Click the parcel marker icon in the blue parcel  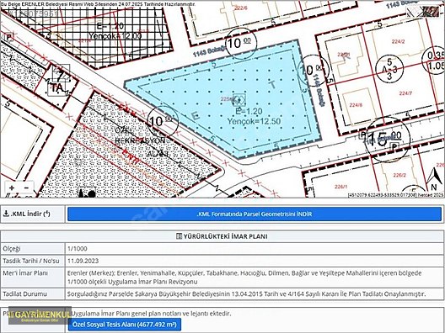(239, 100)
